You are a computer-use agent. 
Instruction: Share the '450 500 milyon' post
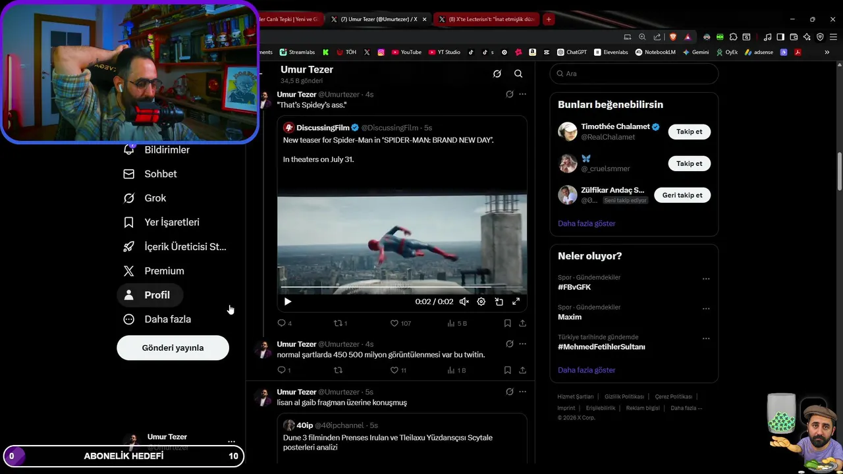(x=522, y=370)
